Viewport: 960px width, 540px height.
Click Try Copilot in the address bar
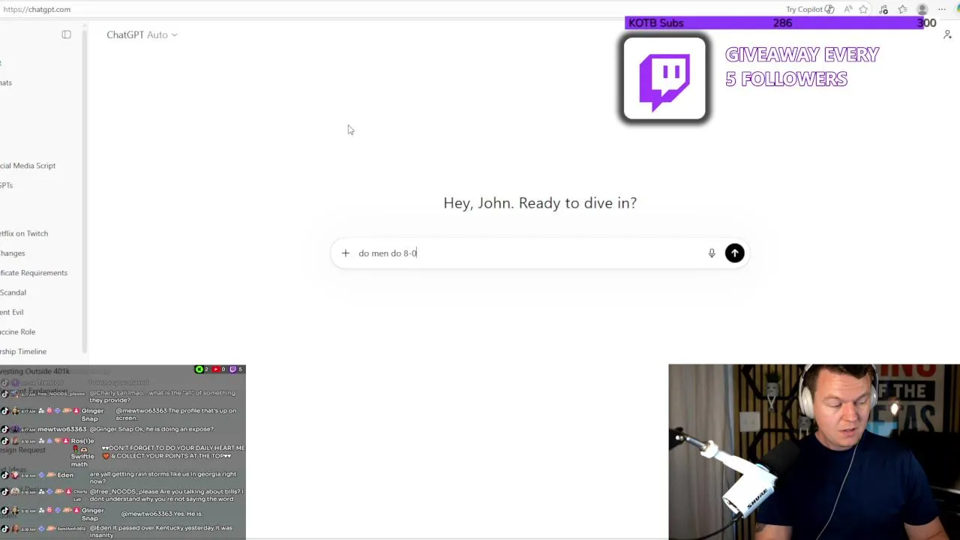click(x=810, y=9)
